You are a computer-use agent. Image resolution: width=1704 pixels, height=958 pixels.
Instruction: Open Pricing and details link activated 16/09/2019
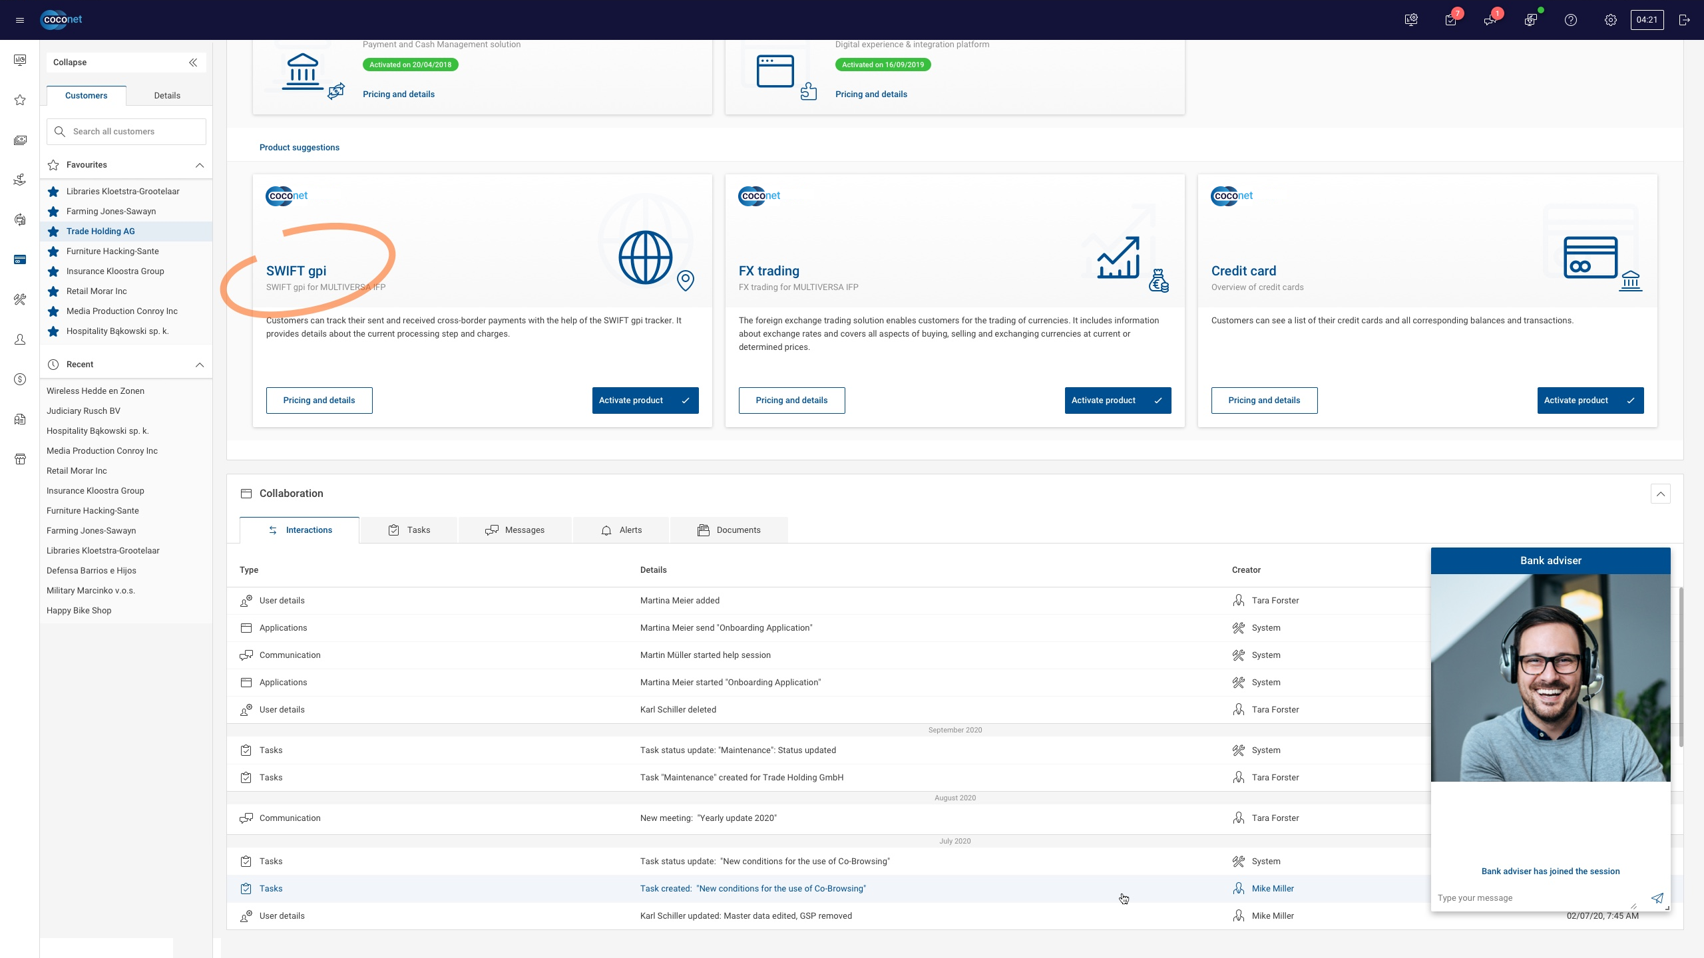[x=871, y=94]
